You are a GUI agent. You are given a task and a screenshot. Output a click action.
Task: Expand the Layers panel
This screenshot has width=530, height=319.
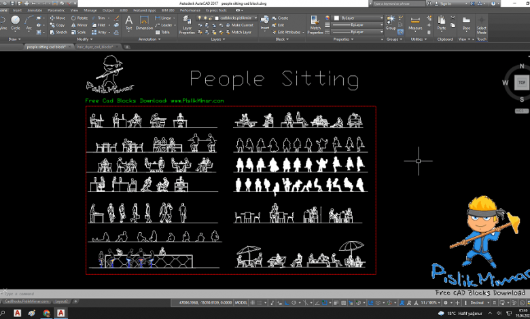(218, 39)
